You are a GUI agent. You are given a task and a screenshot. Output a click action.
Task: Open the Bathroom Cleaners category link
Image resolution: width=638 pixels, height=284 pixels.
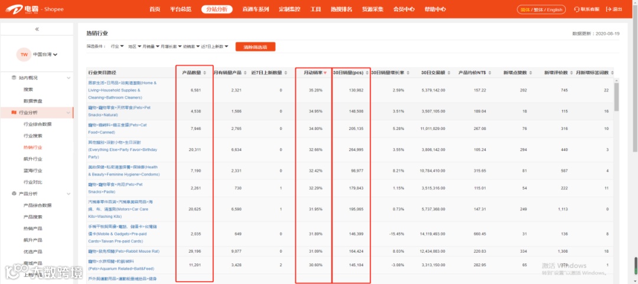[x=122, y=90]
